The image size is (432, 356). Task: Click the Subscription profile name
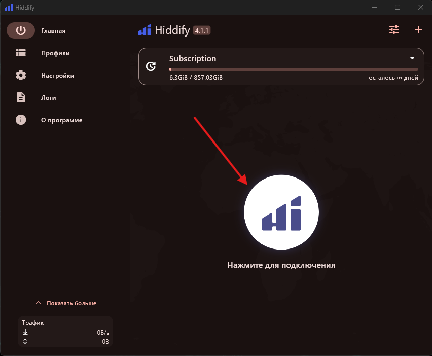click(x=193, y=59)
